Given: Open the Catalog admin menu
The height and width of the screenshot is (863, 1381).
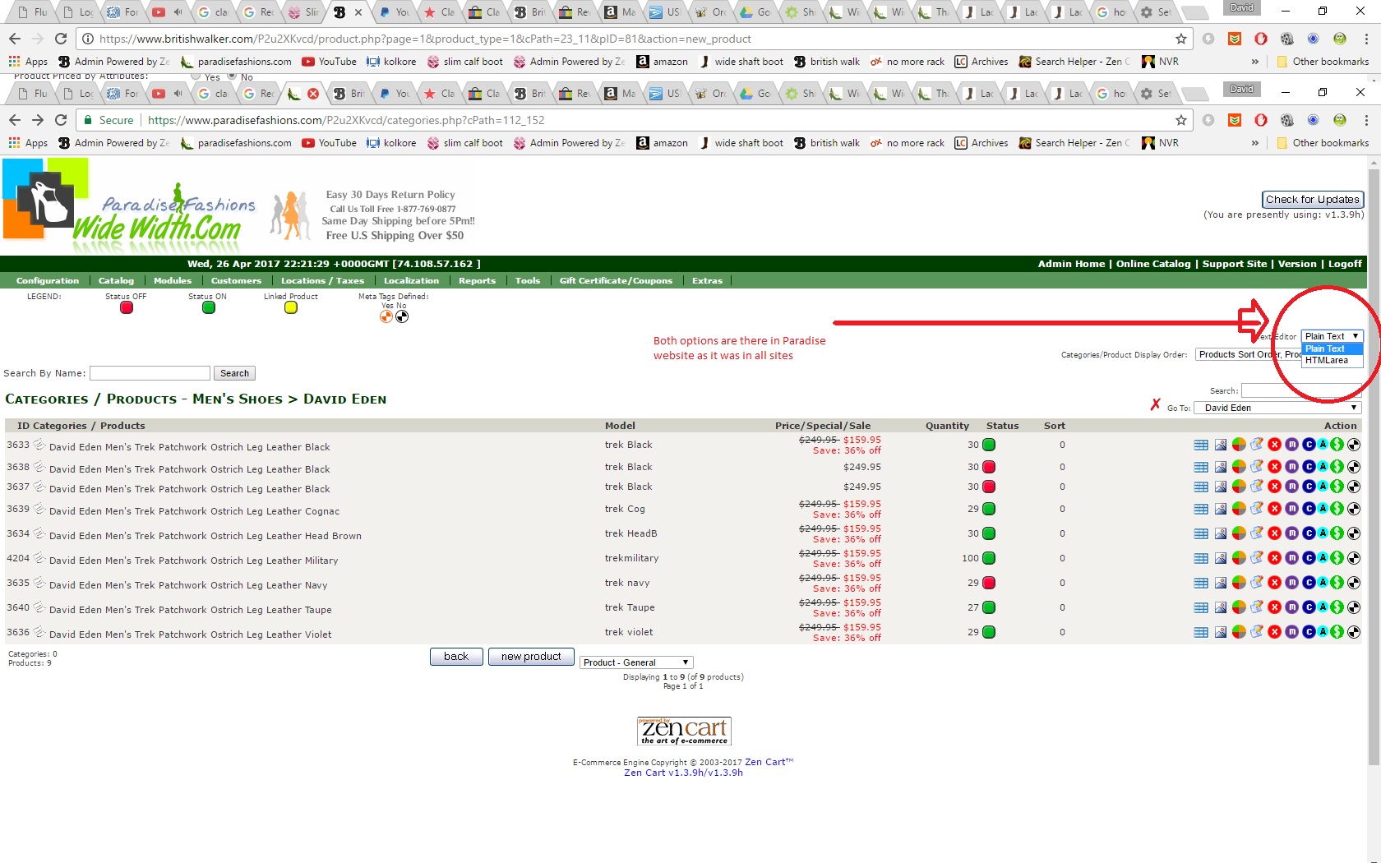Looking at the screenshot, I should [x=116, y=280].
